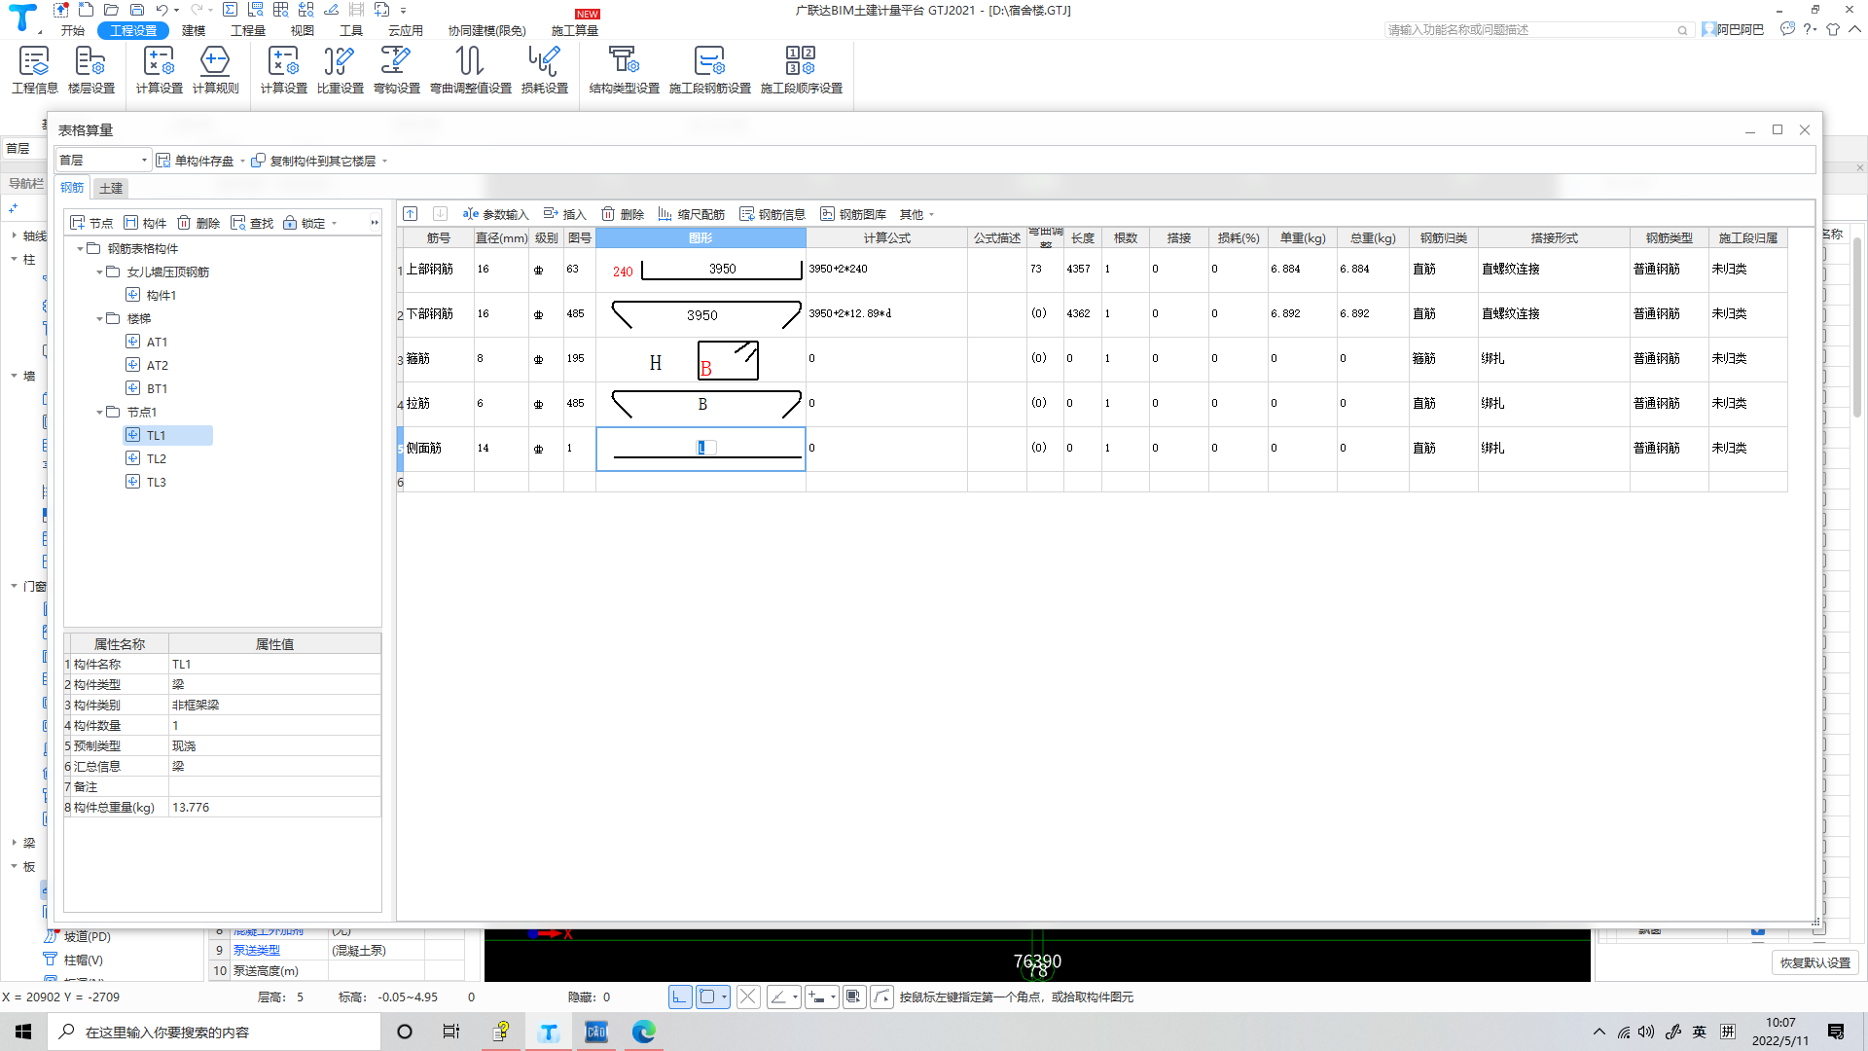Toggle the angle snap button in status bar
Viewport: 1868px width, 1051px height.
778,997
